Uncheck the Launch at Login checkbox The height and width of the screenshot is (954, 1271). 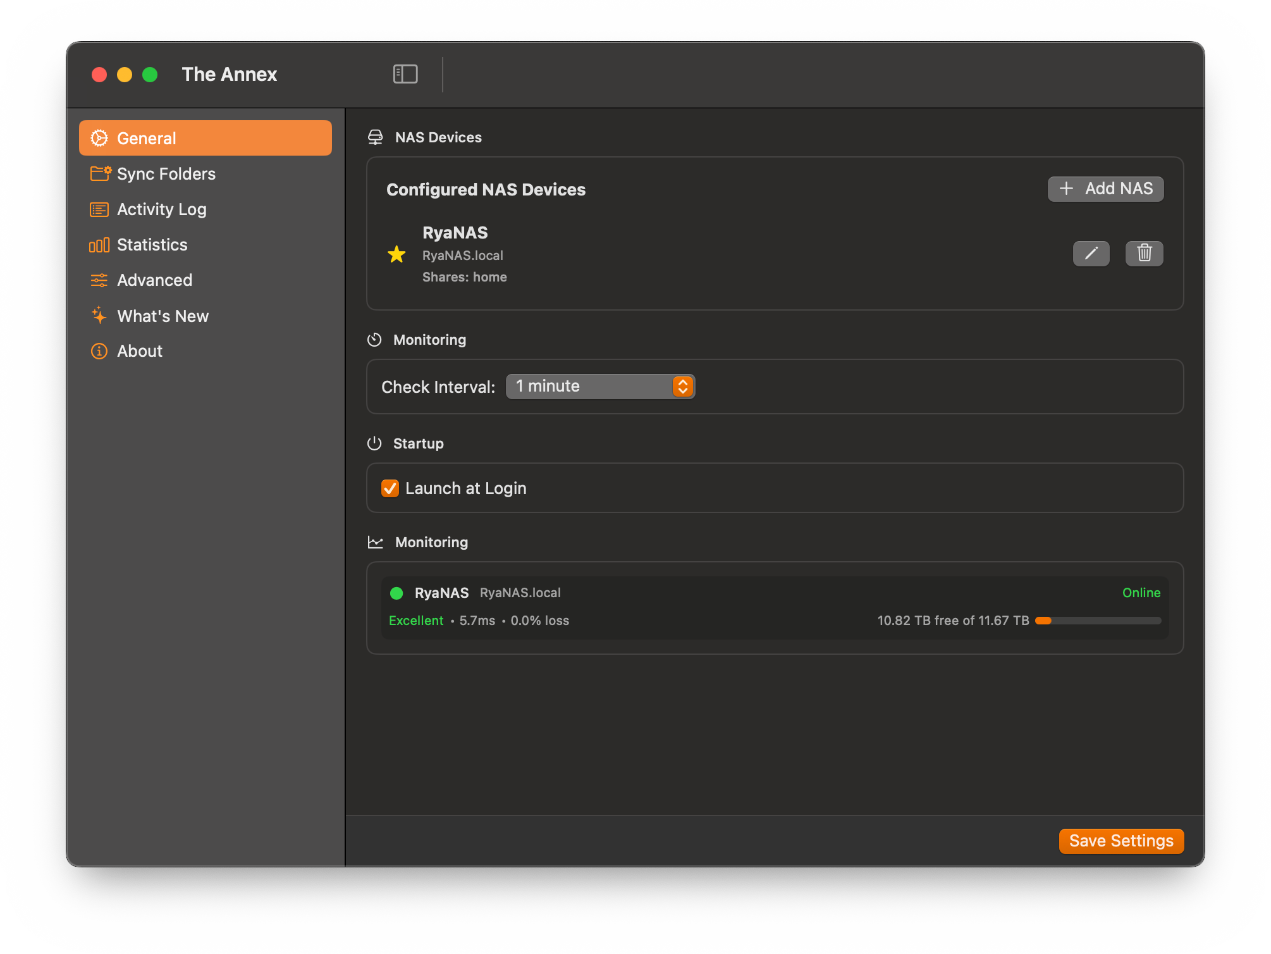pos(390,488)
